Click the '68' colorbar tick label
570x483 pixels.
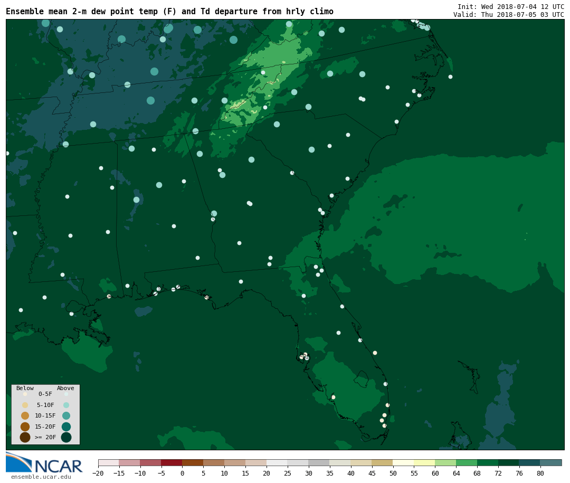point(477,473)
